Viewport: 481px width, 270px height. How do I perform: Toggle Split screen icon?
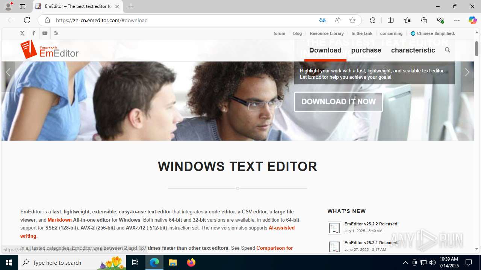click(x=390, y=20)
